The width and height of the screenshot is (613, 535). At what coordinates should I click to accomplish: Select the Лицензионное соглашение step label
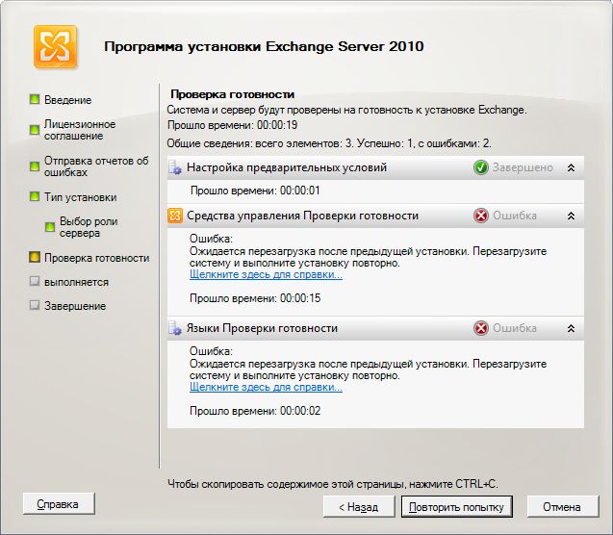80,130
